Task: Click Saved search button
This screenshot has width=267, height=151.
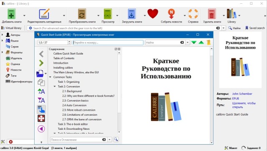Action: 255,28
